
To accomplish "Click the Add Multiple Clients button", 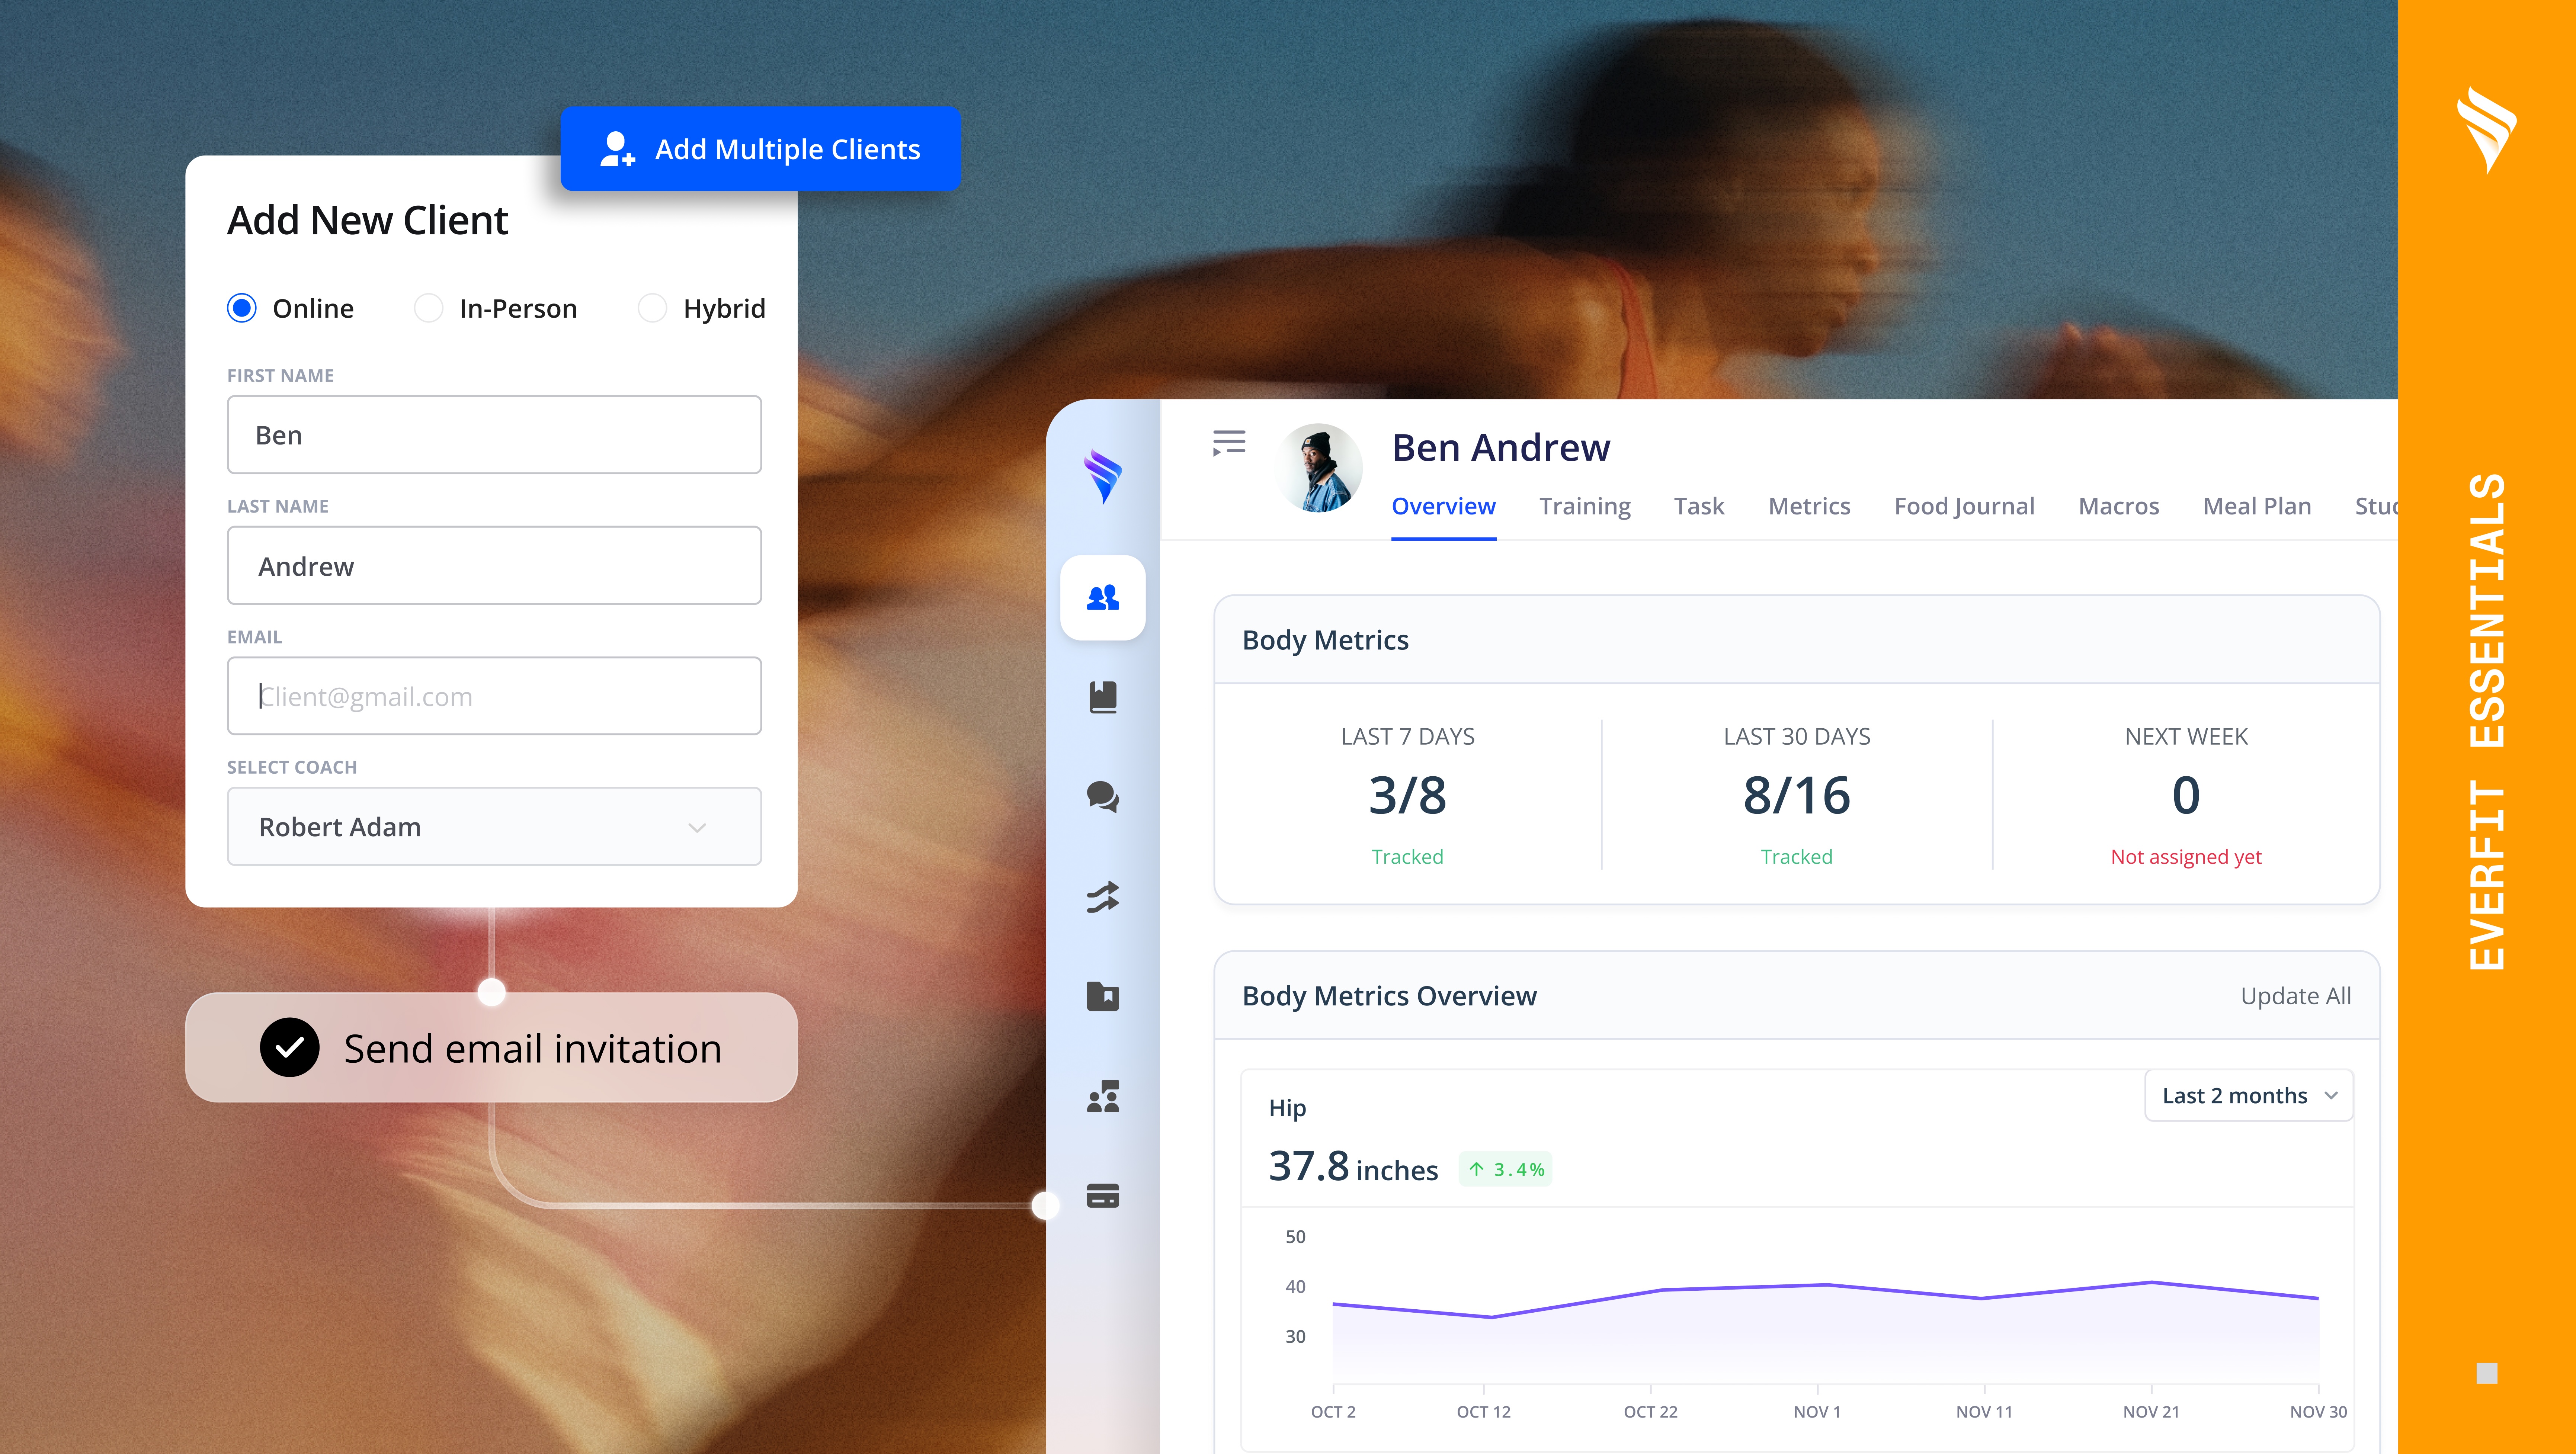I will tap(760, 149).
